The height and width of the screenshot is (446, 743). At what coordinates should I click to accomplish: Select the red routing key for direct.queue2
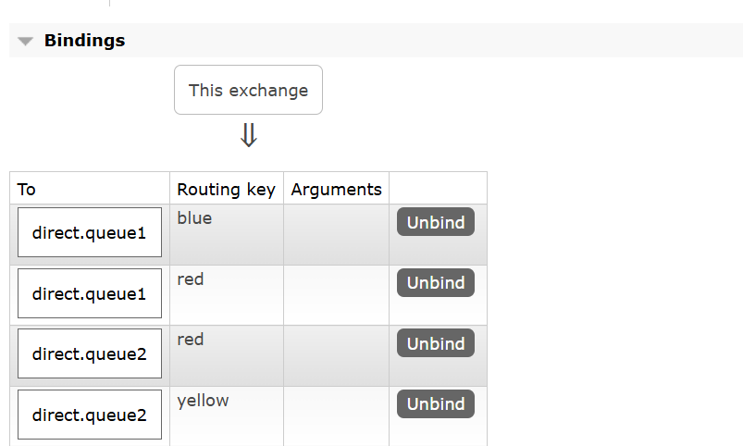[x=191, y=340]
